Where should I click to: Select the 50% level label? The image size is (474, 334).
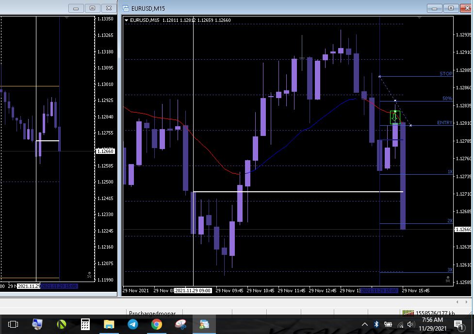[x=447, y=99]
